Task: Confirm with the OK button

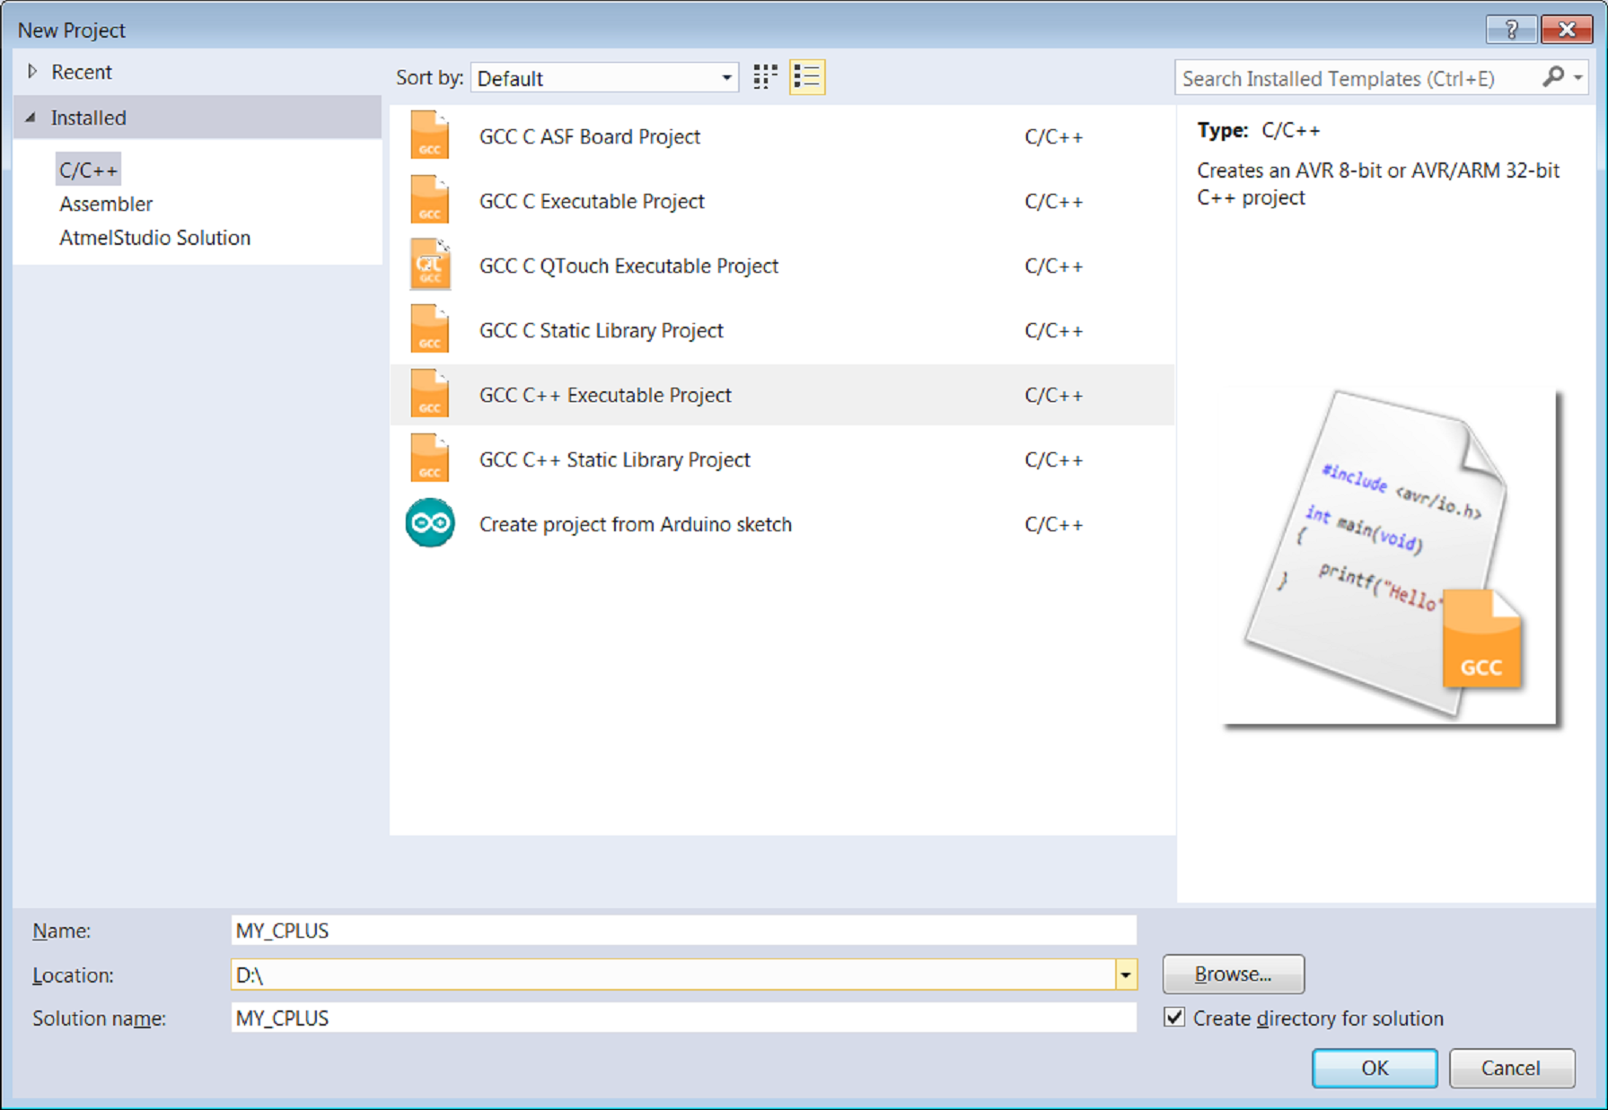Action: 1374,1068
